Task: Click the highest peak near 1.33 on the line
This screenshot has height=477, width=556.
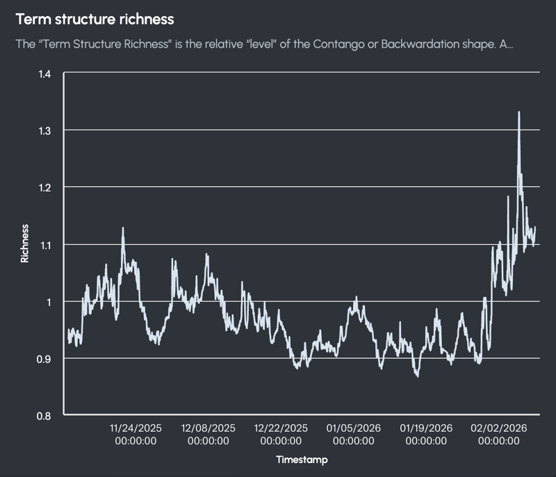Action: 518,110
